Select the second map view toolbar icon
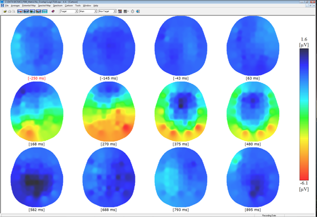The width and height of the screenshot is (317, 217). (26, 12)
